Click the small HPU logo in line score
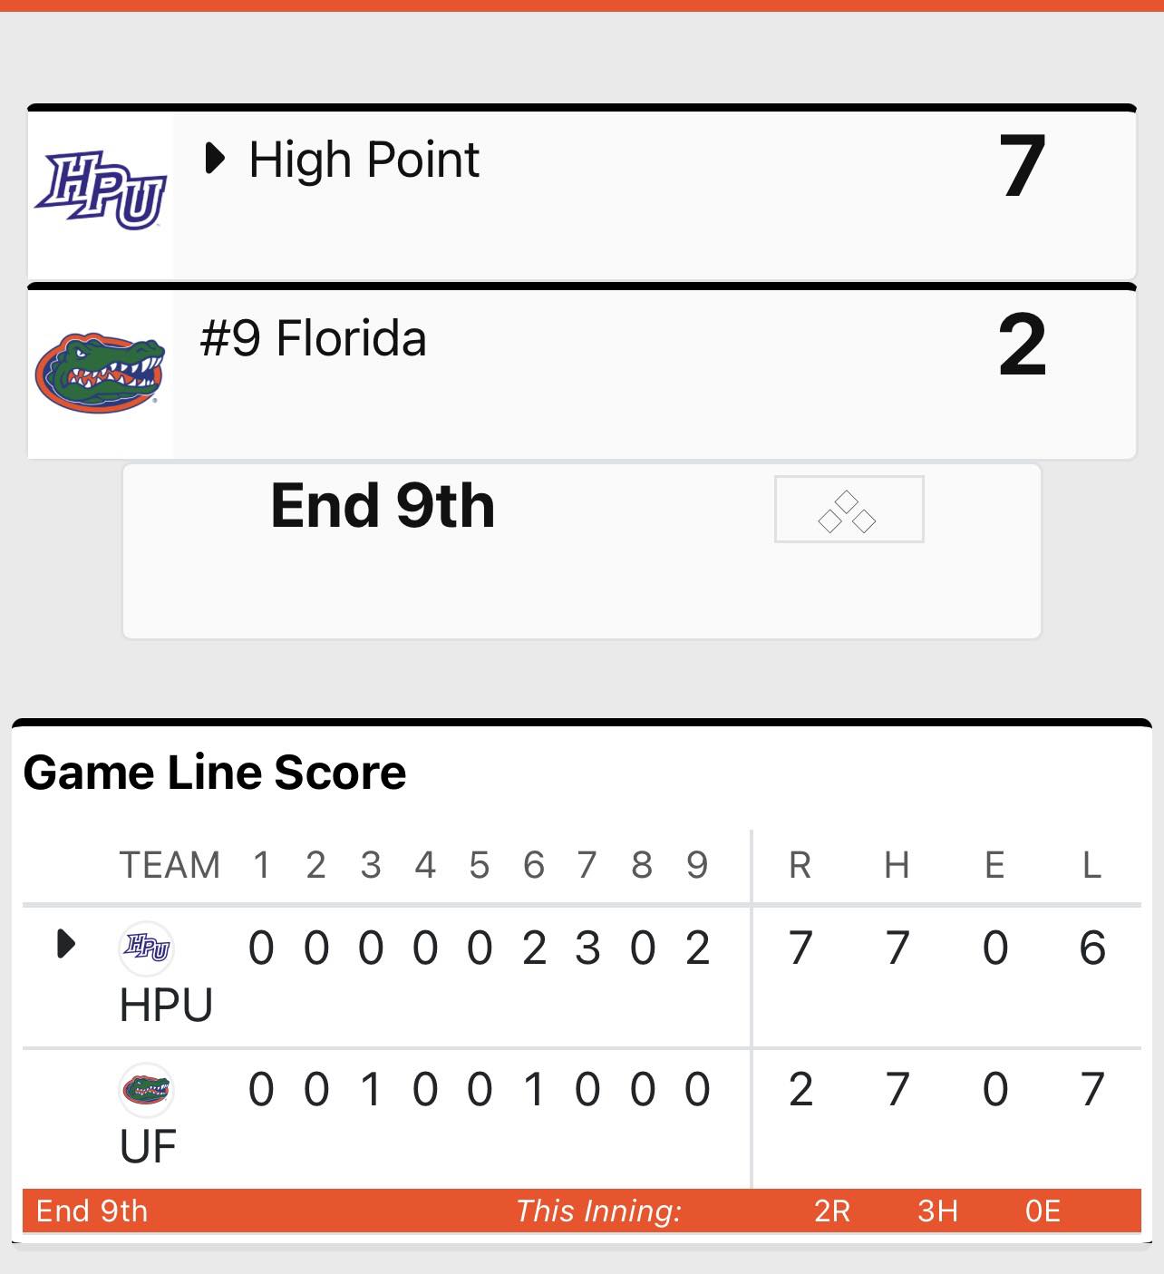The width and height of the screenshot is (1164, 1274). (146, 948)
